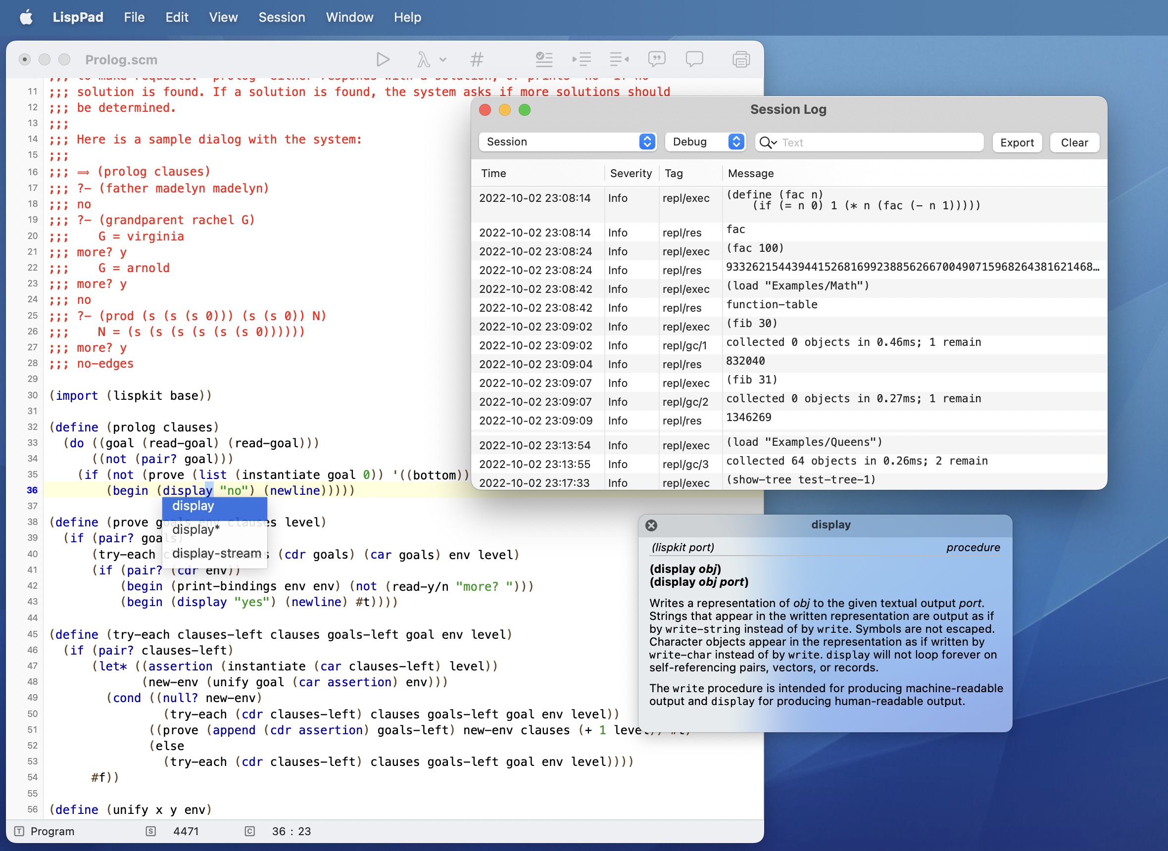Click '(define (unify x y env)' on line 56
The image size is (1168, 851).
(130, 810)
